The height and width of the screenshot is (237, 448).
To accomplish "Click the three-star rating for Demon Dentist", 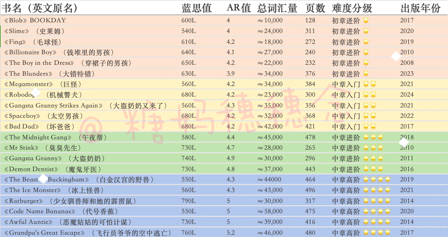I will tap(373, 169).
